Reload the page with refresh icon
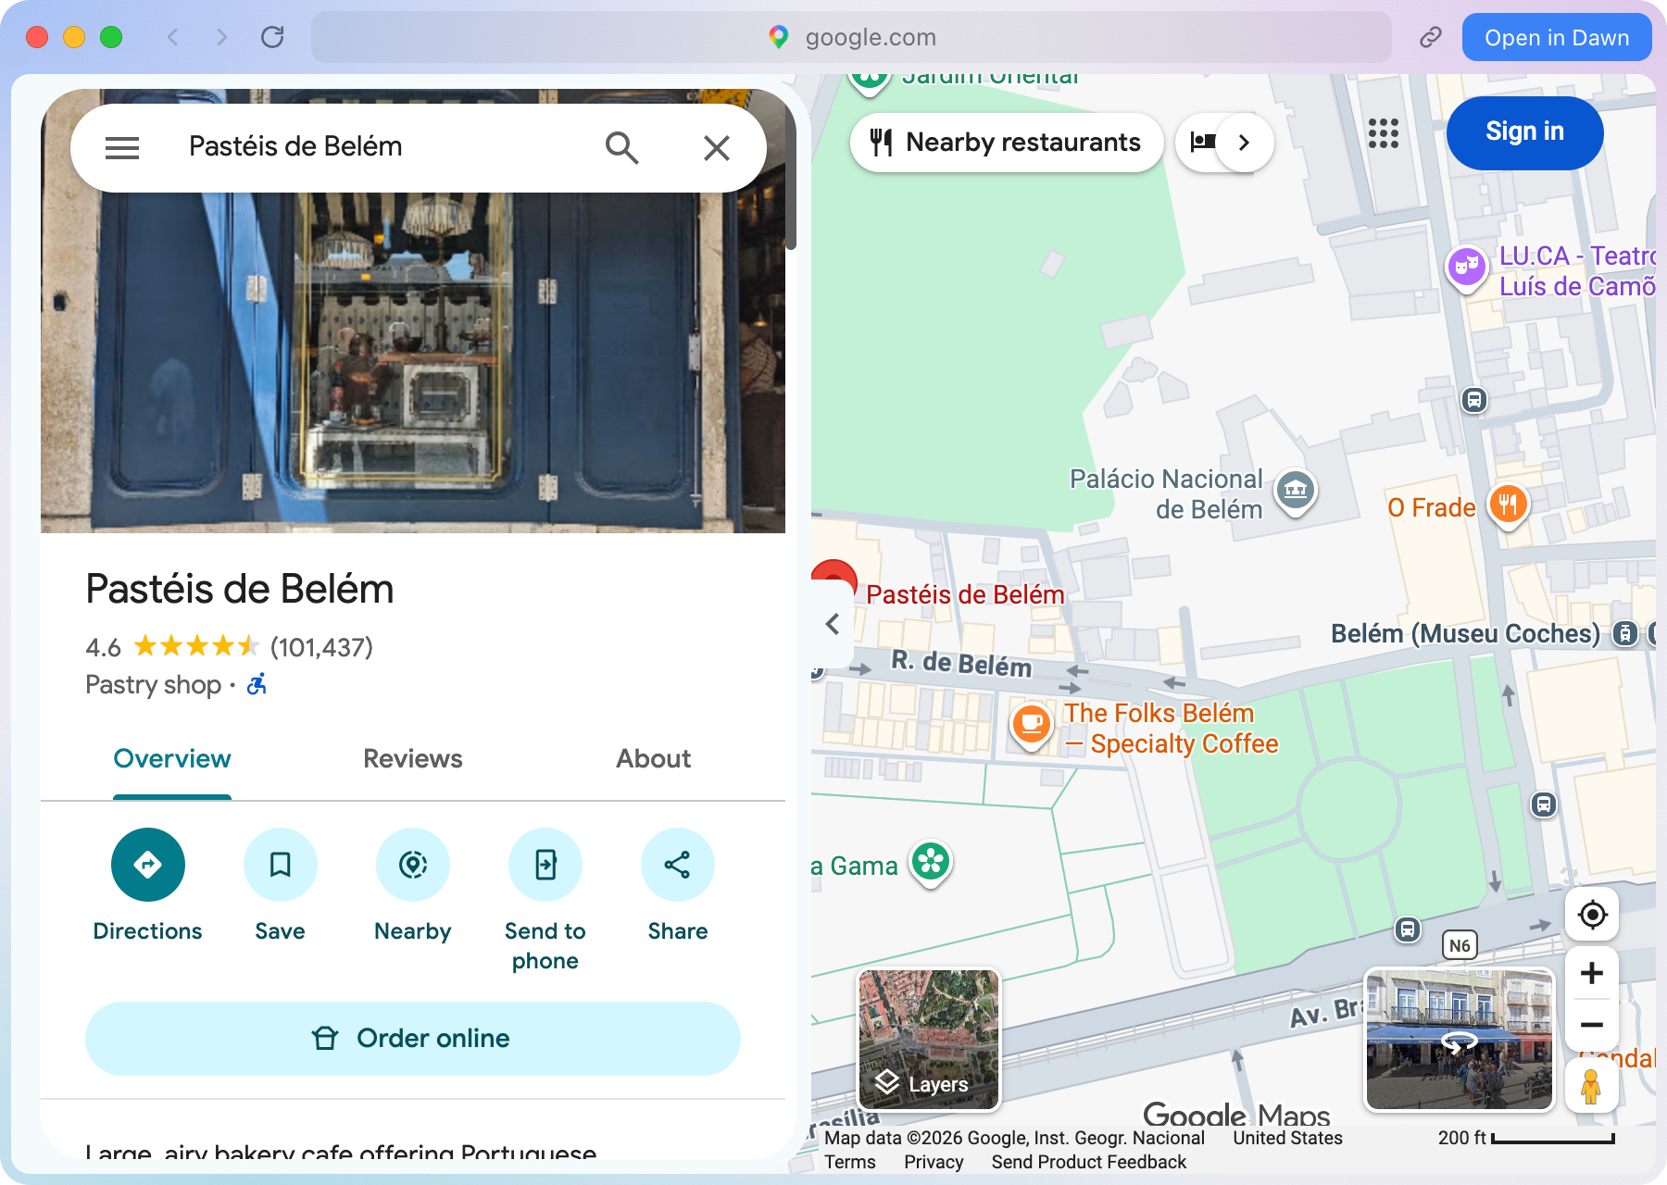 coord(272,37)
